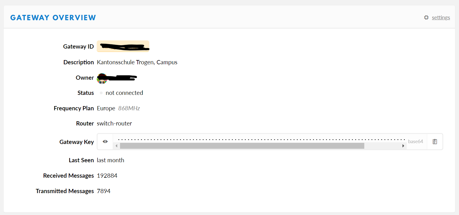Open gateway settings via gear icon
This screenshot has height=215, width=459.
(426, 17)
